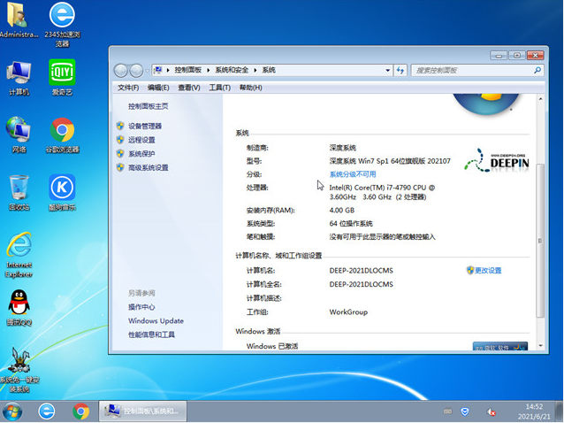564x423 pixels.
Task: Expand the address bar history dropdown arrow
Action: click(x=385, y=70)
